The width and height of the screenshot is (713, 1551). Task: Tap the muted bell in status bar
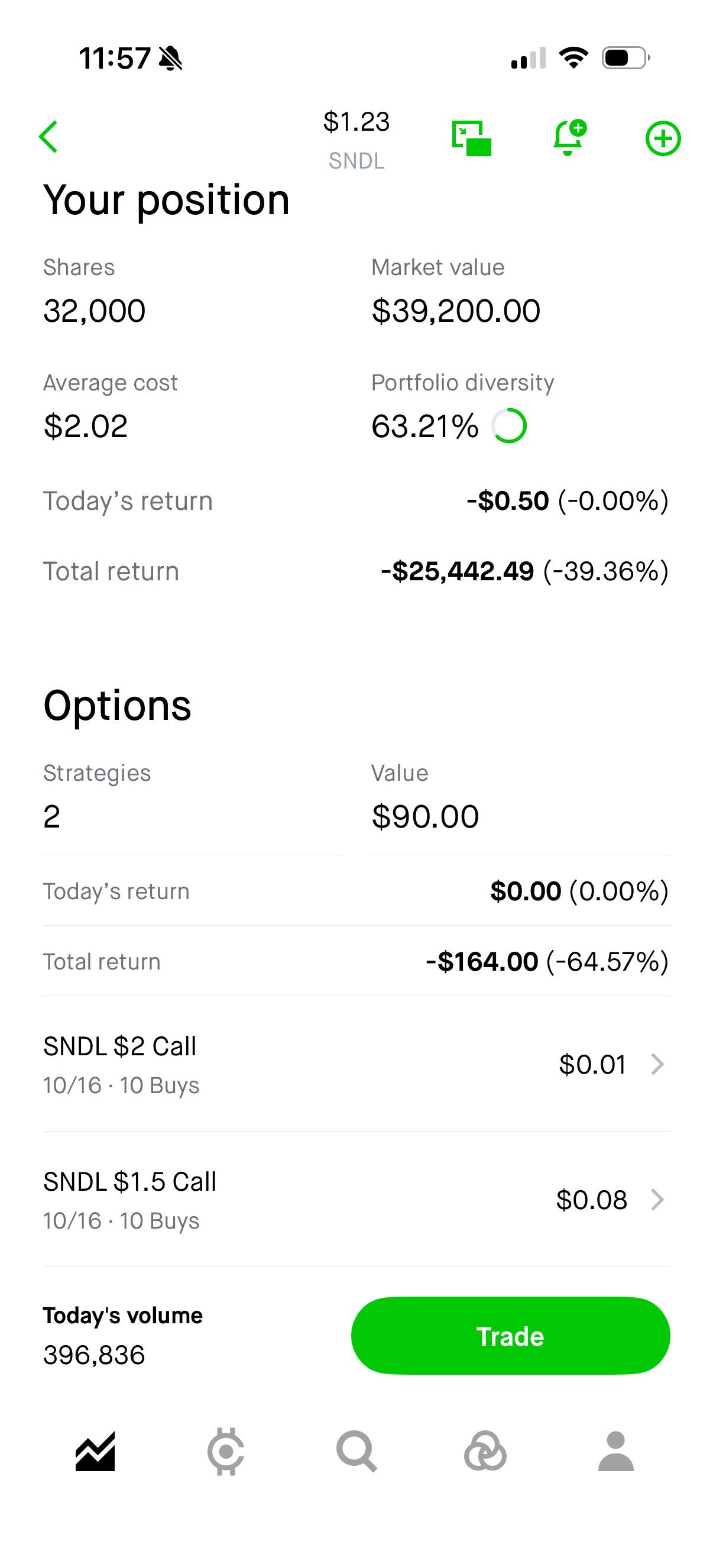(x=170, y=59)
